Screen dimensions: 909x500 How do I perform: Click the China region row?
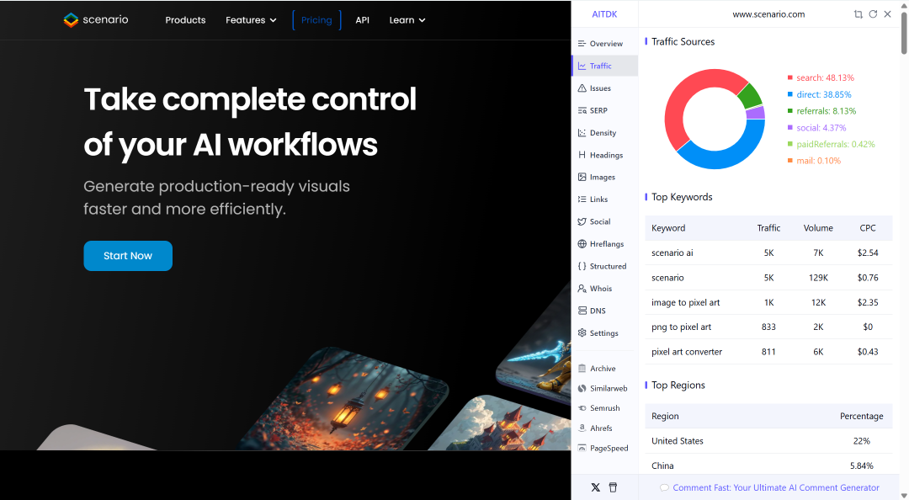pos(768,465)
